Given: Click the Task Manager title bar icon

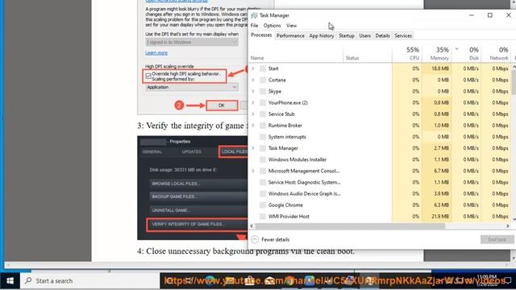Looking at the screenshot, I should pos(254,15).
